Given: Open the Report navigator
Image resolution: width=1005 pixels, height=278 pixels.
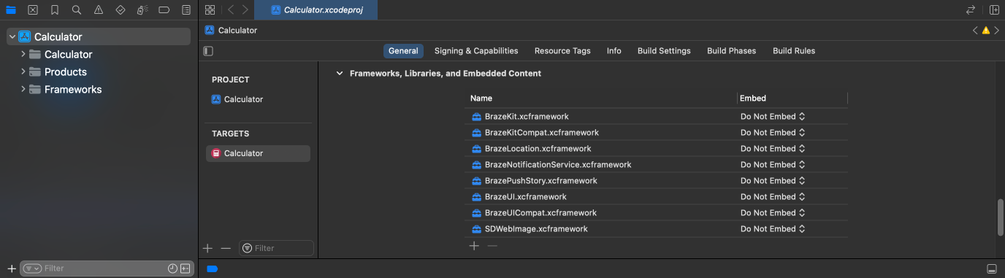Looking at the screenshot, I should pos(186,10).
